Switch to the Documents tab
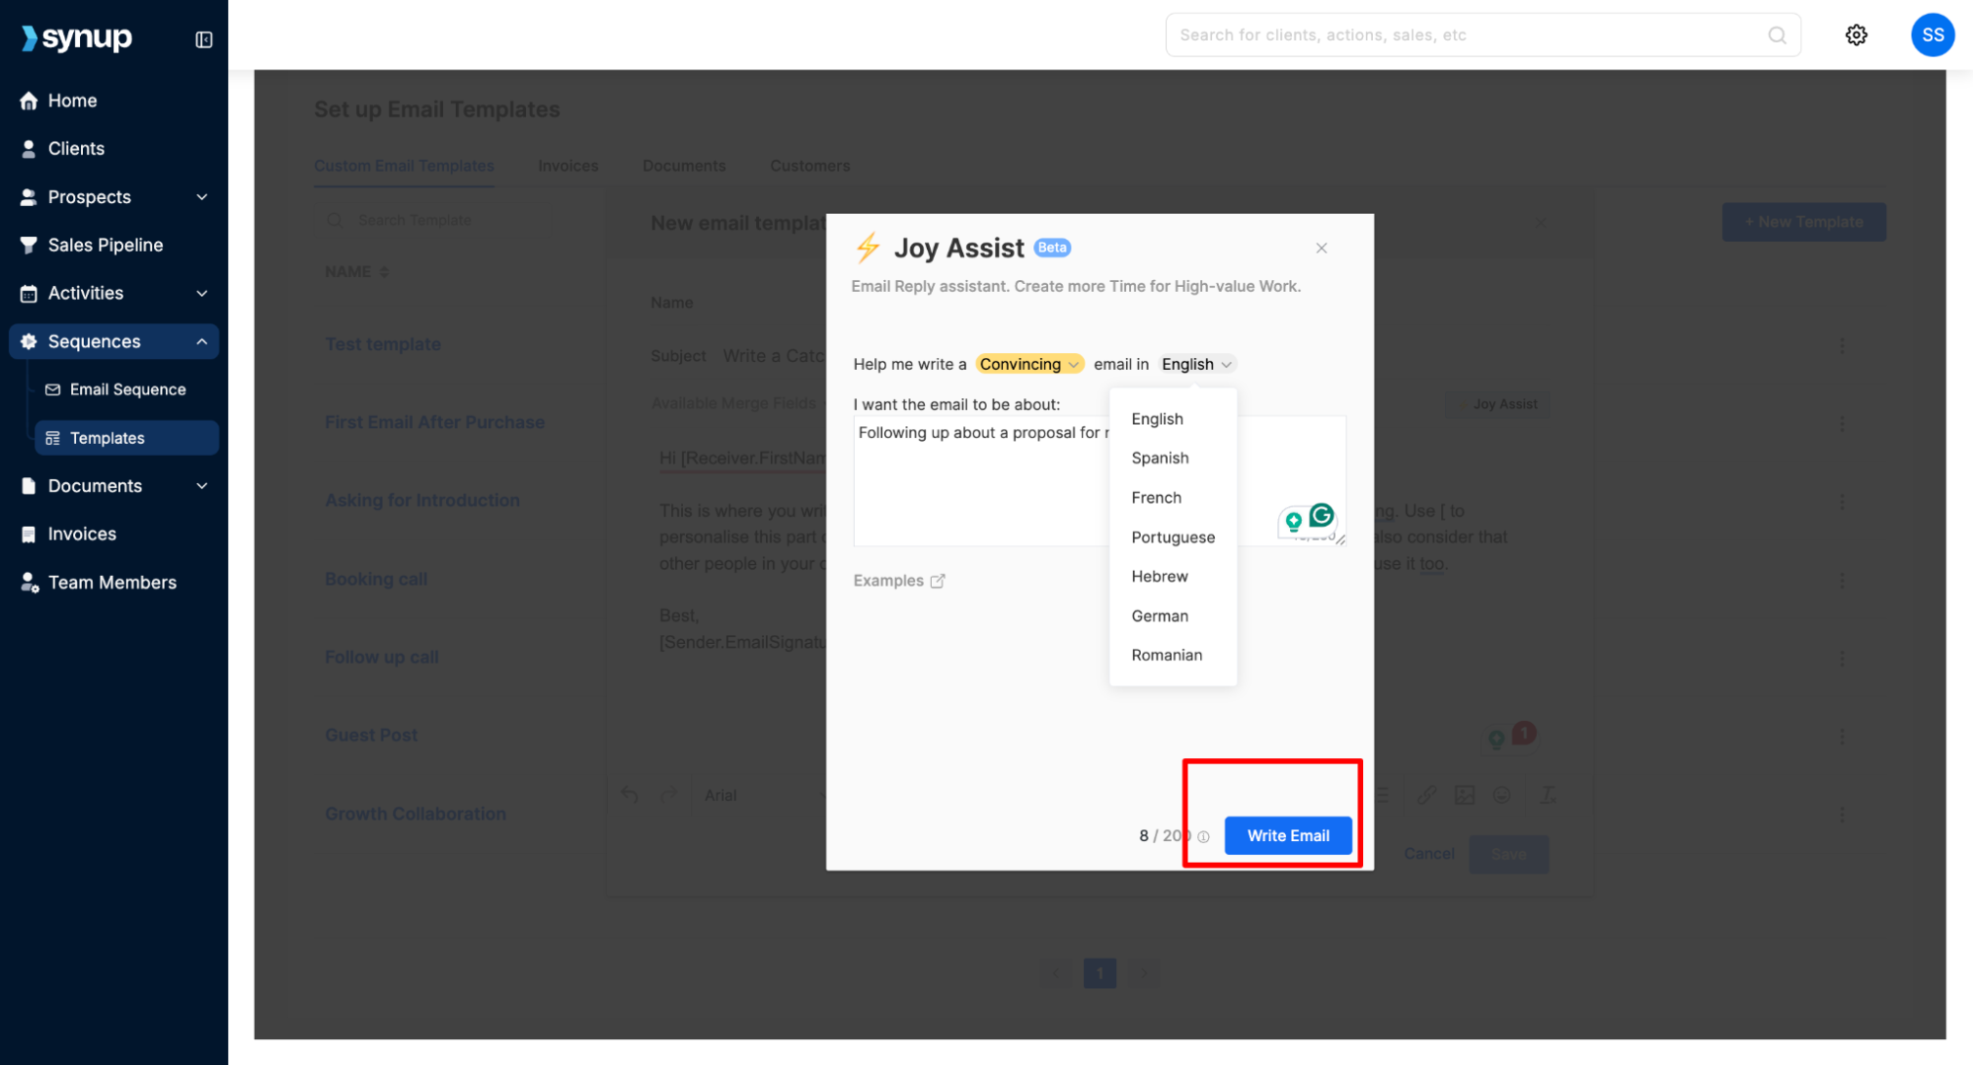 point(684,166)
